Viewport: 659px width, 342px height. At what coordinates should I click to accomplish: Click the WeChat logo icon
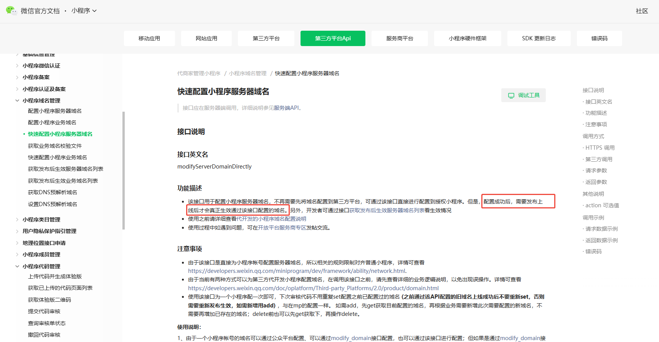(x=11, y=11)
